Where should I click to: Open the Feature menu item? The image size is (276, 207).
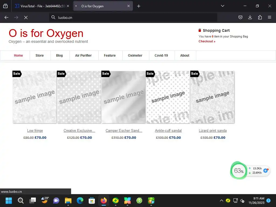coord(110,56)
